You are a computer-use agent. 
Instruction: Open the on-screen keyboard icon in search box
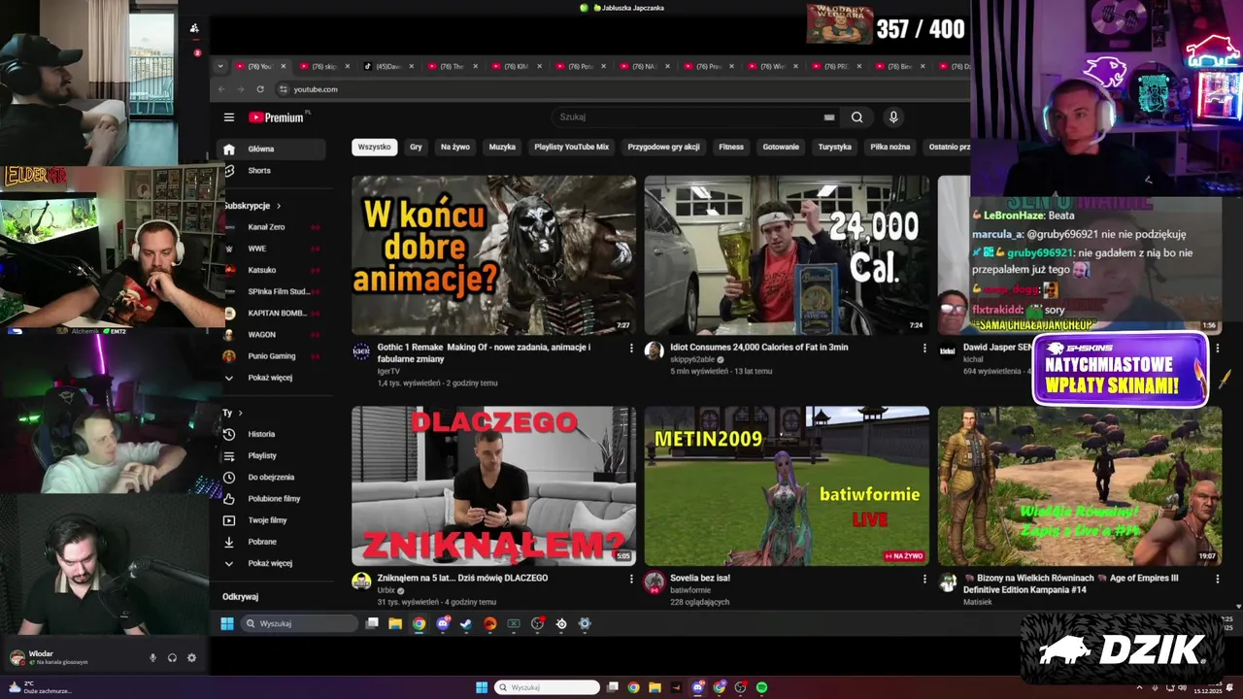coord(829,117)
